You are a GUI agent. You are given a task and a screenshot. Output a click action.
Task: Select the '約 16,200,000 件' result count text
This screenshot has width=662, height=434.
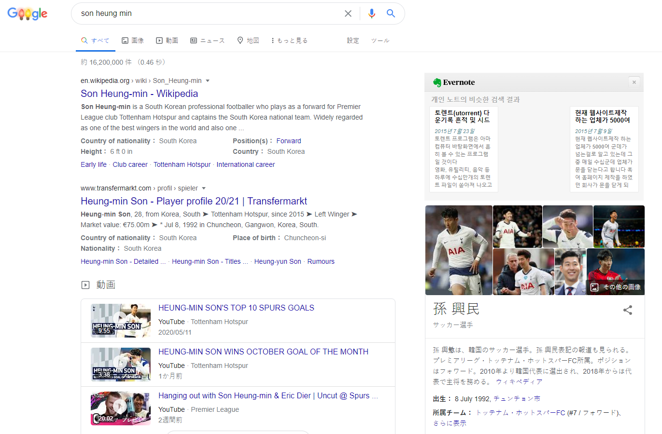coord(106,62)
